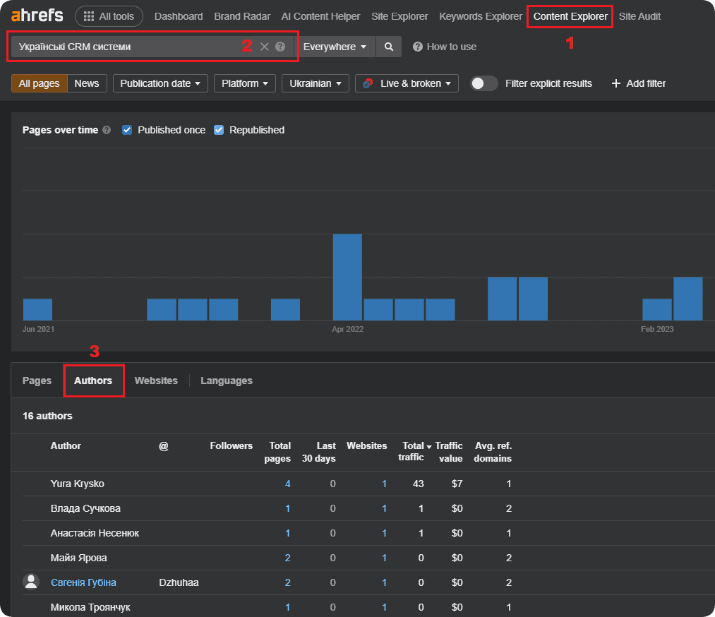Click the tallest bar in the chart
This screenshot has width=715, height=617.
pyautogui.click(x=347, y=277)
